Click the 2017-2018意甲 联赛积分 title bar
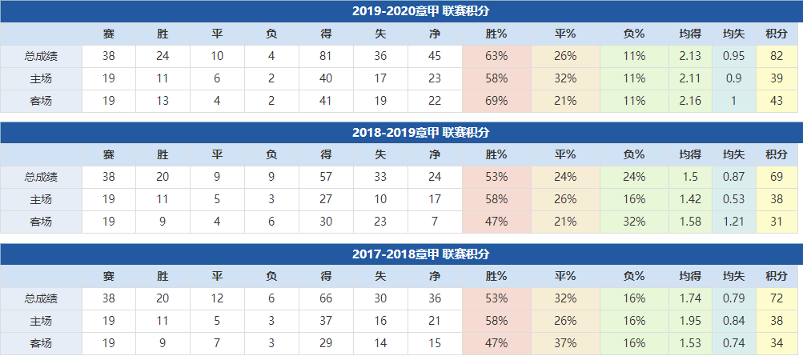The image size is (803, 360). (x=401, y=254)
